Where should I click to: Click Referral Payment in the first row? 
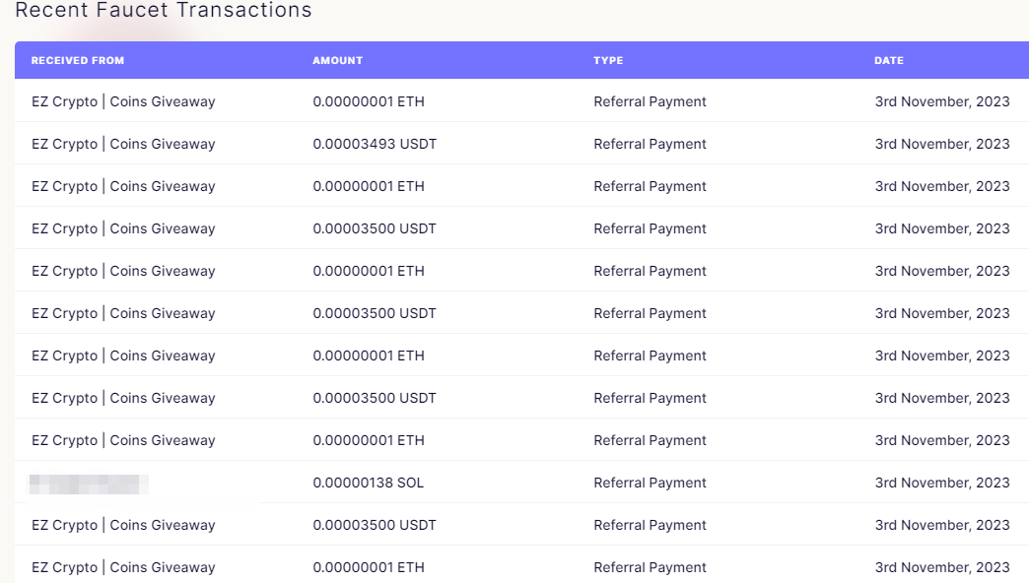click(x=650, y=101)
